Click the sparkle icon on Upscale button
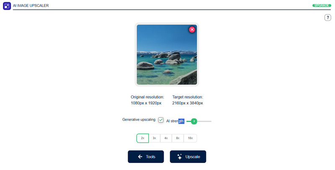Image resolution: width=335 pixels, height=170 pixels. 180,157
